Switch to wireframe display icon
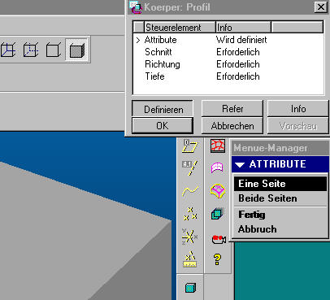 (7, 50)
